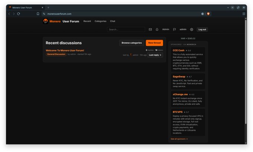The height and width of the screenshot is (152, 253).
Task: Click the Monero User Forum site title
Action: pos(64,21)
